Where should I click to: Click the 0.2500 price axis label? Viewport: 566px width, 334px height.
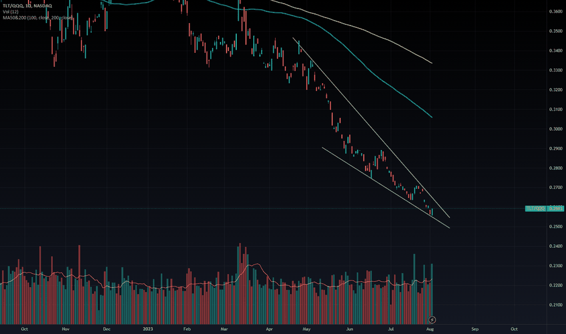coord(556,227)
